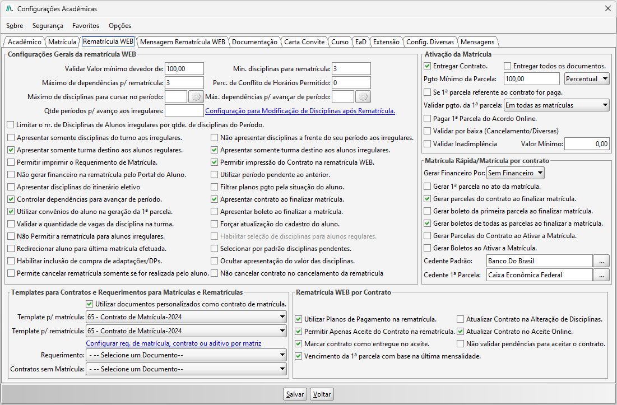The height and width of the screenshot is (405, 617).
Task: Open the Percentual dropdown
Action: 587,79
